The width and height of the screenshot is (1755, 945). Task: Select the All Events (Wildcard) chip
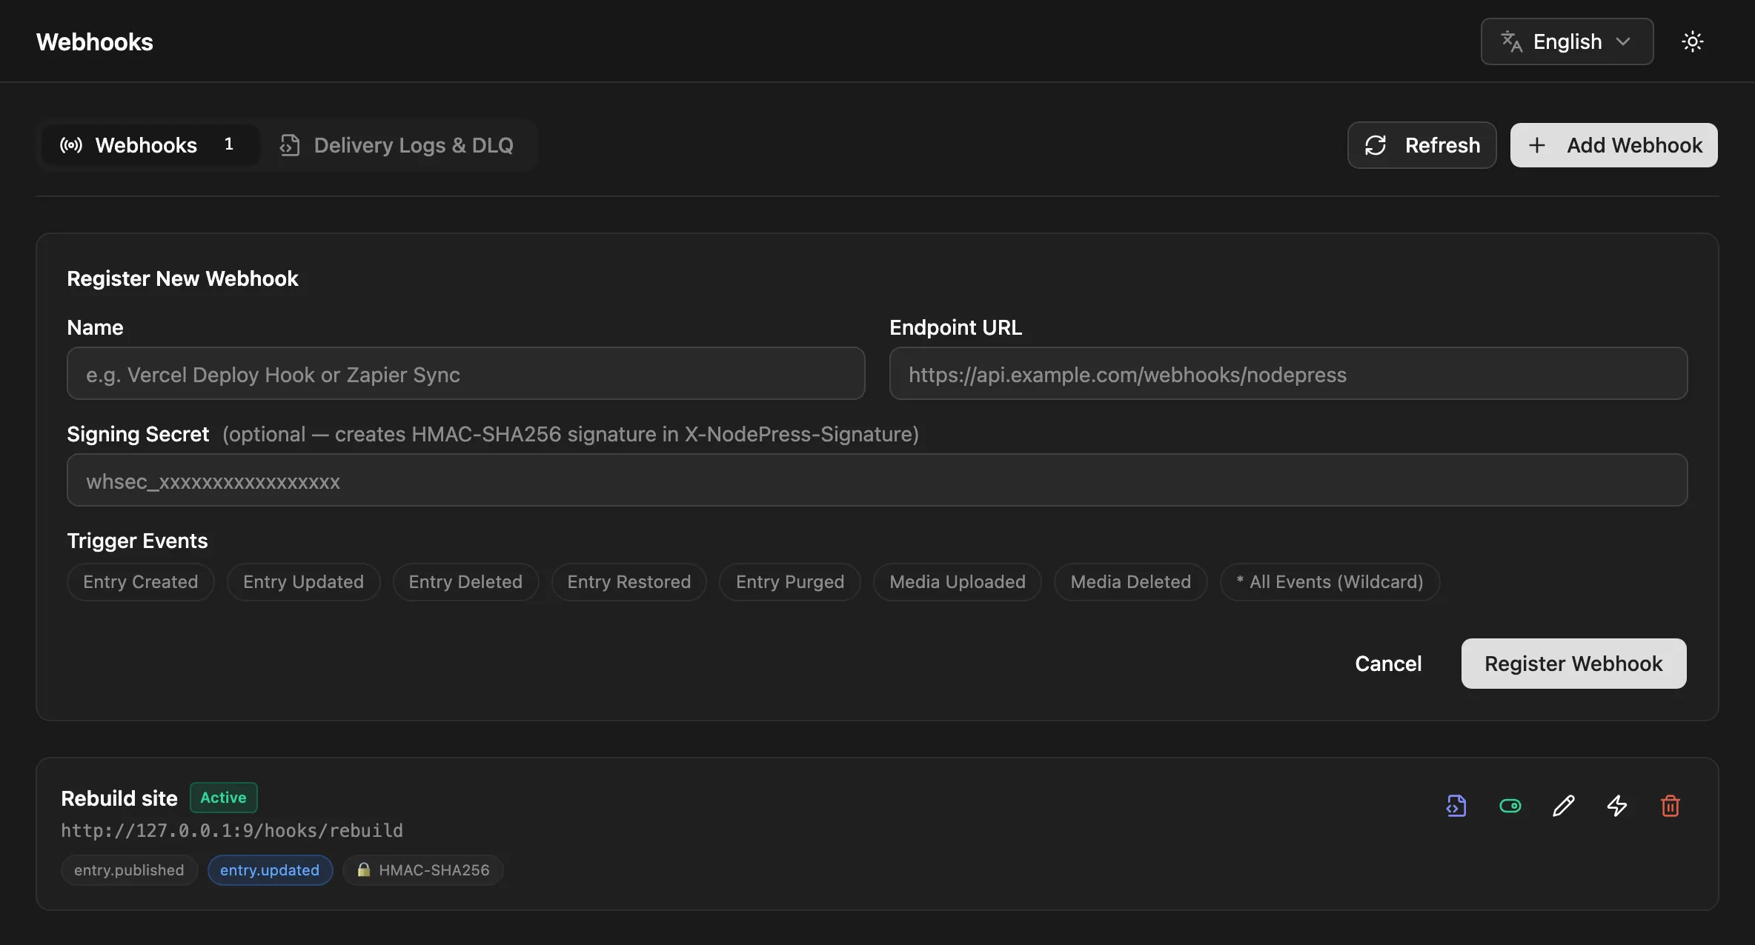click(x=1330, y=582)
